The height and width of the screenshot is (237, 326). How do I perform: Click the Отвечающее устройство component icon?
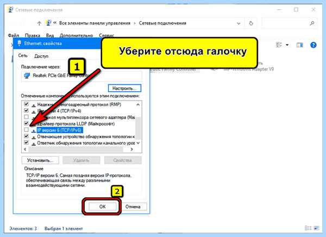point(33,137)
